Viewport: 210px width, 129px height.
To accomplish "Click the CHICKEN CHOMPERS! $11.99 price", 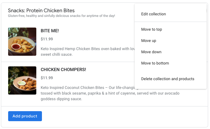I will [47, 78].
